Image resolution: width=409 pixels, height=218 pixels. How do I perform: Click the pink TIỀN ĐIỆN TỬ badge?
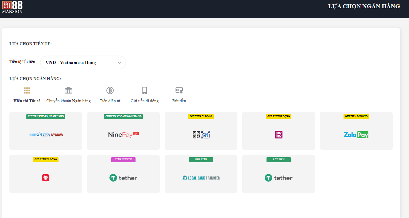pos(123,159)
